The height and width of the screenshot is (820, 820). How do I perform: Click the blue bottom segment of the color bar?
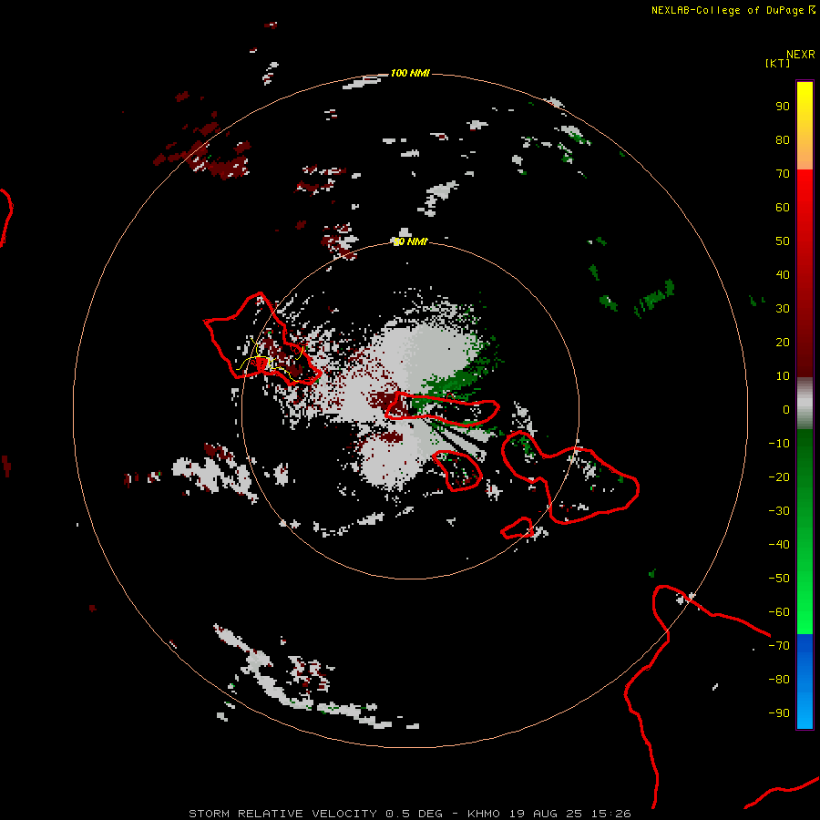tap(805, 682)
